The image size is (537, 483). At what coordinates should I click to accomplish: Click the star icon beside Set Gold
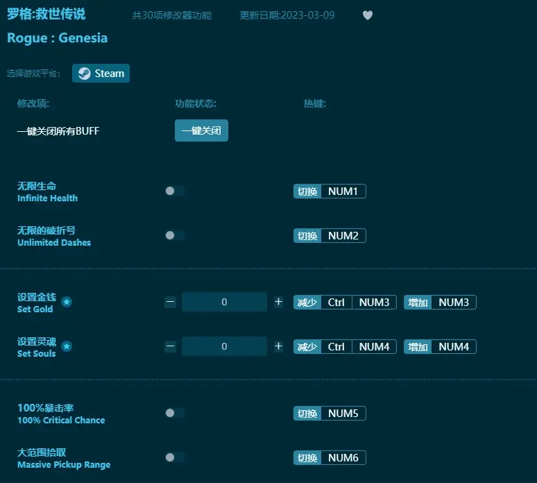[x=67, y=302]
